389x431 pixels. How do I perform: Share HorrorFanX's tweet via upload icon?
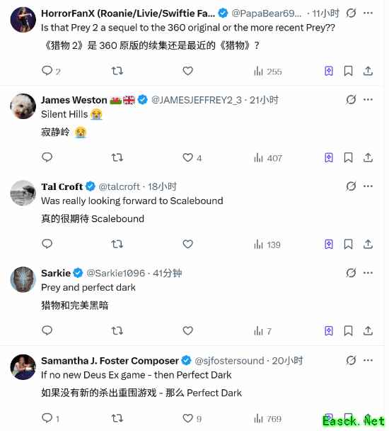tap(368, 71)
